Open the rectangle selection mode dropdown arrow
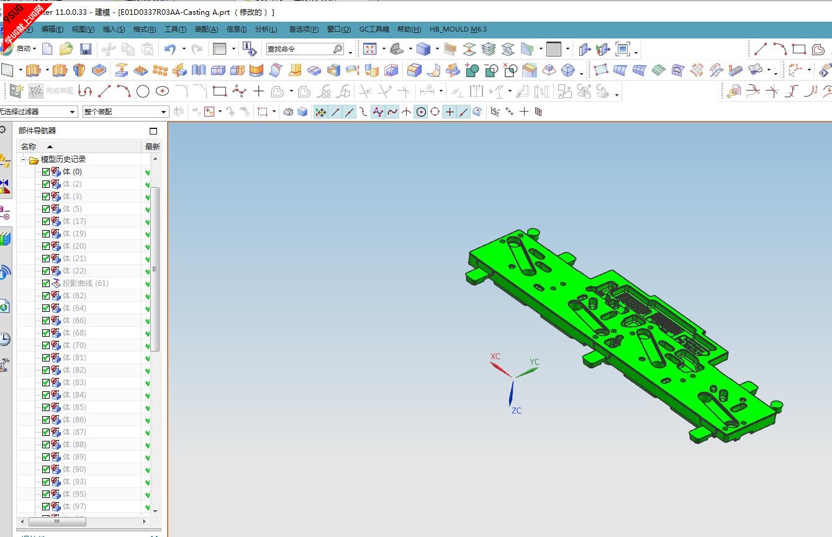Image resolution: width=832 pixels, height=537 pixels. click(274, 112)
